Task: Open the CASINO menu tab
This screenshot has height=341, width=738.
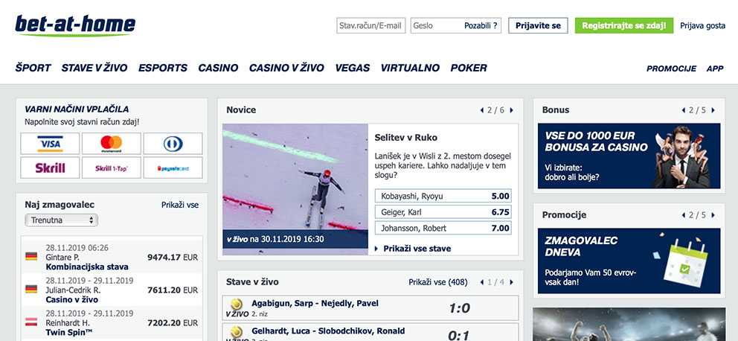Action: pyautogui.click(x=218, y=68)
